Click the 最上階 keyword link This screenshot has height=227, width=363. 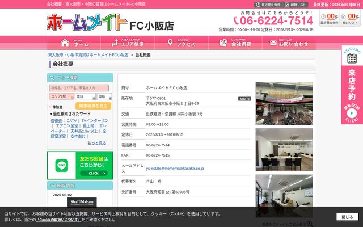pos(88,126)
